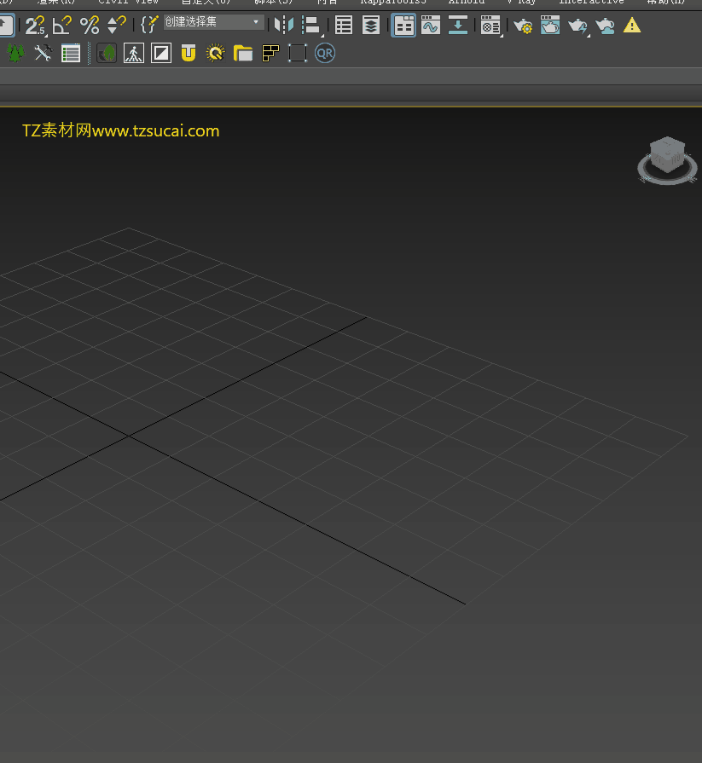
Task: Open the Align tool flyout
Action: 312,26
